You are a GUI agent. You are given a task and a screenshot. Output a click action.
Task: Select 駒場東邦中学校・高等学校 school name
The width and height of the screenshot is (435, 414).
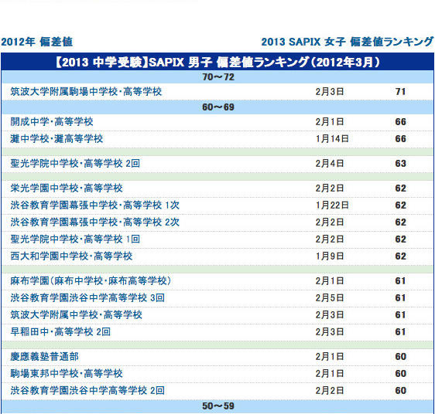pyautogui.click(x=67, y=374)
